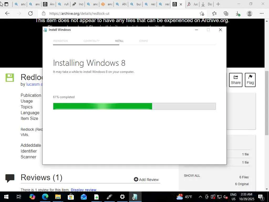
Task: Click the Reviews speech bubble icon
Action: point(10,178)
